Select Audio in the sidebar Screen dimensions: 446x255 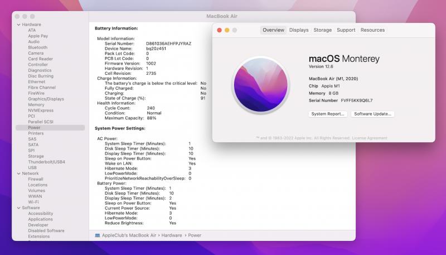[33, 41]
